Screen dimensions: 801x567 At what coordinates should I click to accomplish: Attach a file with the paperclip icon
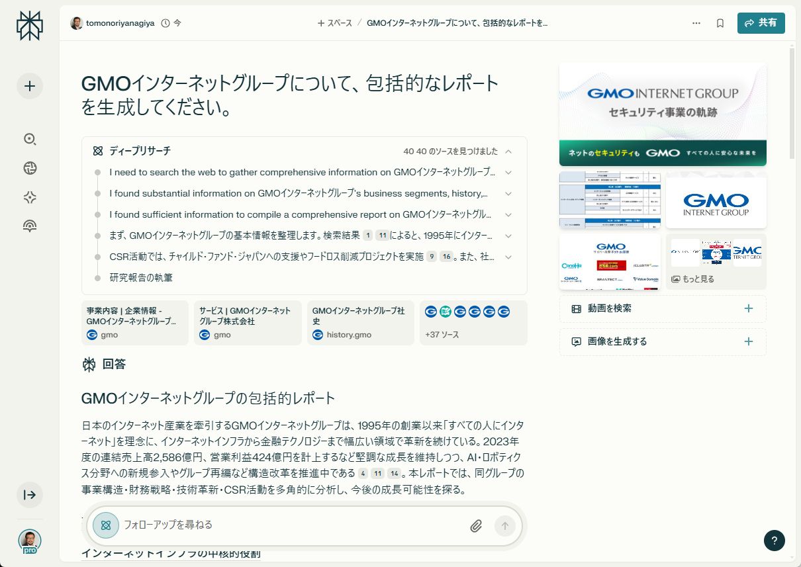pyautogui.click(x=475, y=525)
